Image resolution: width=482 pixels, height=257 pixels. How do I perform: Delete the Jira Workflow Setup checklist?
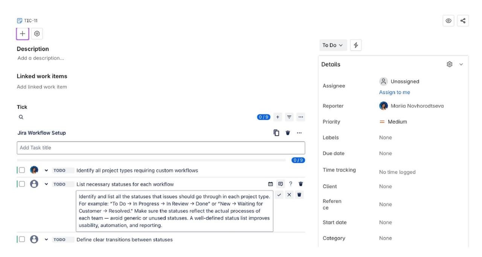pyautogui.click(x=288, y=133)
